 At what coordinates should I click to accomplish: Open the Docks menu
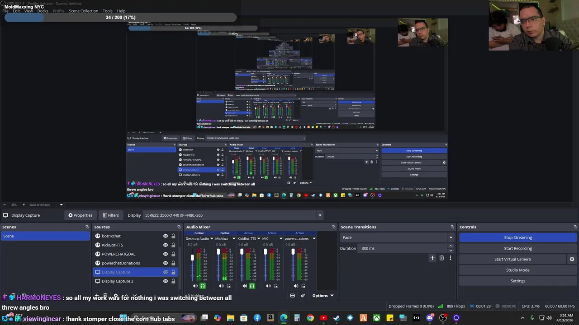point(43,11)
